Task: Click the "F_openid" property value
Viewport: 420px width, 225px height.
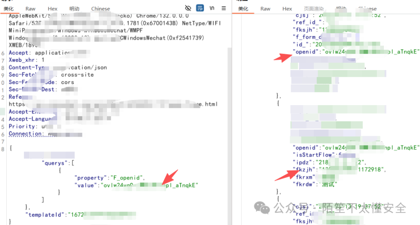Action: click(x=128, y=178)
